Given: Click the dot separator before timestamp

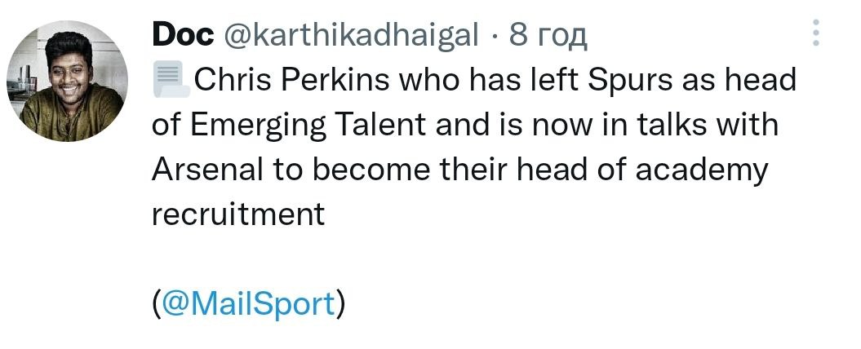Looking at the screenshot, I should click(495, 35).
